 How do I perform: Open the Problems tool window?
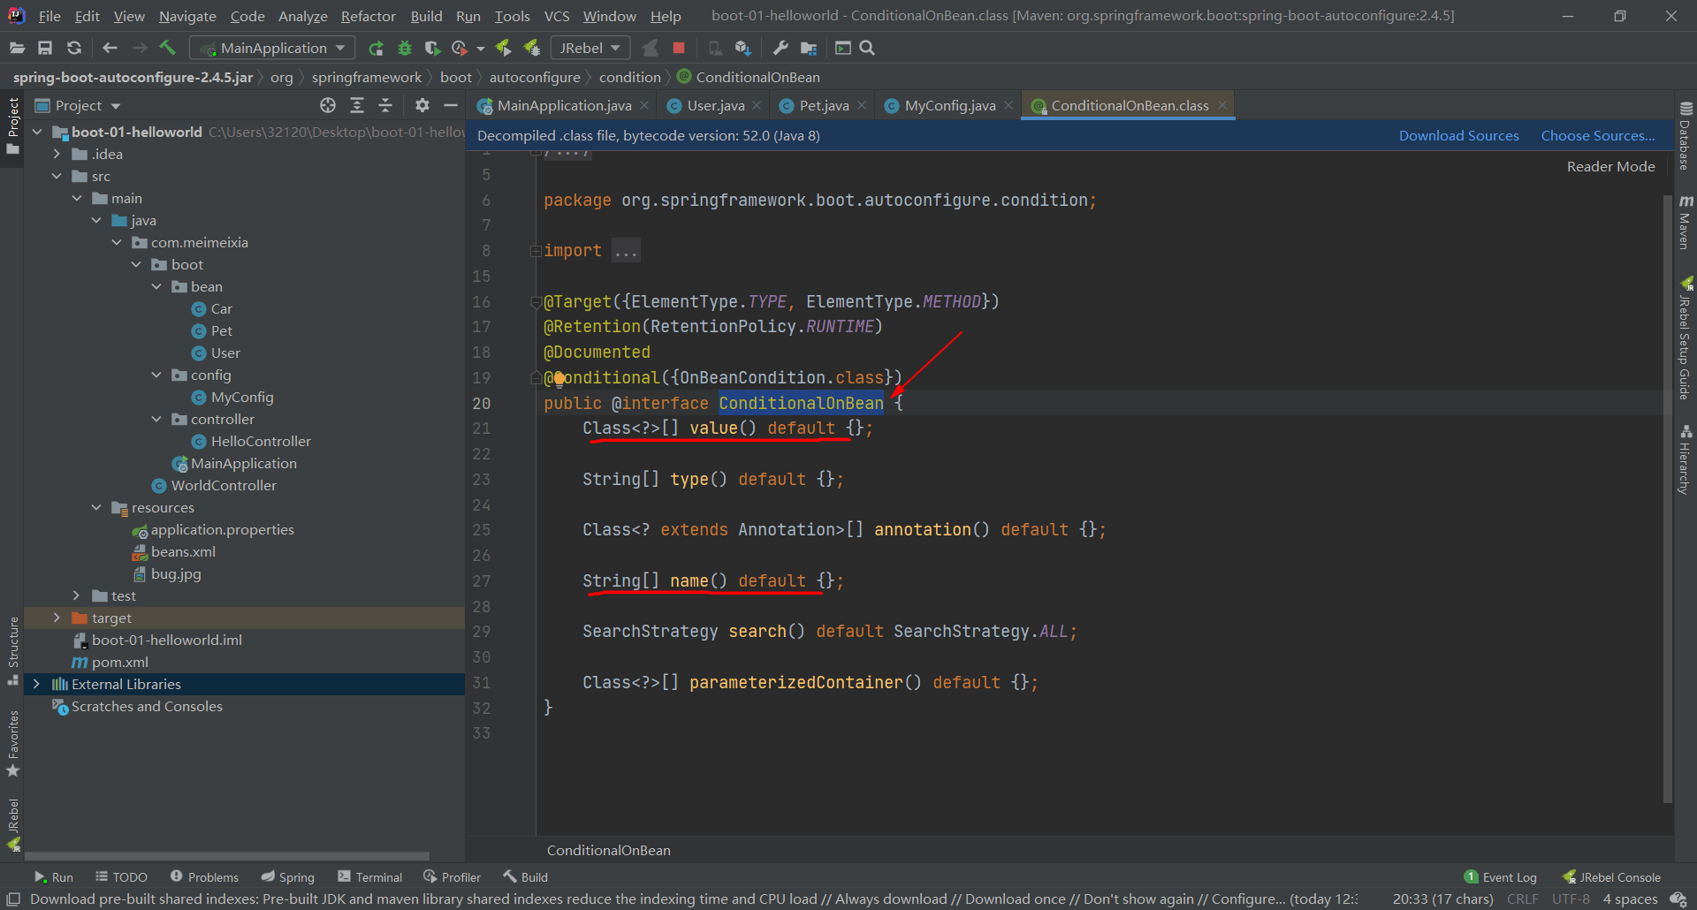pos(204,876)
